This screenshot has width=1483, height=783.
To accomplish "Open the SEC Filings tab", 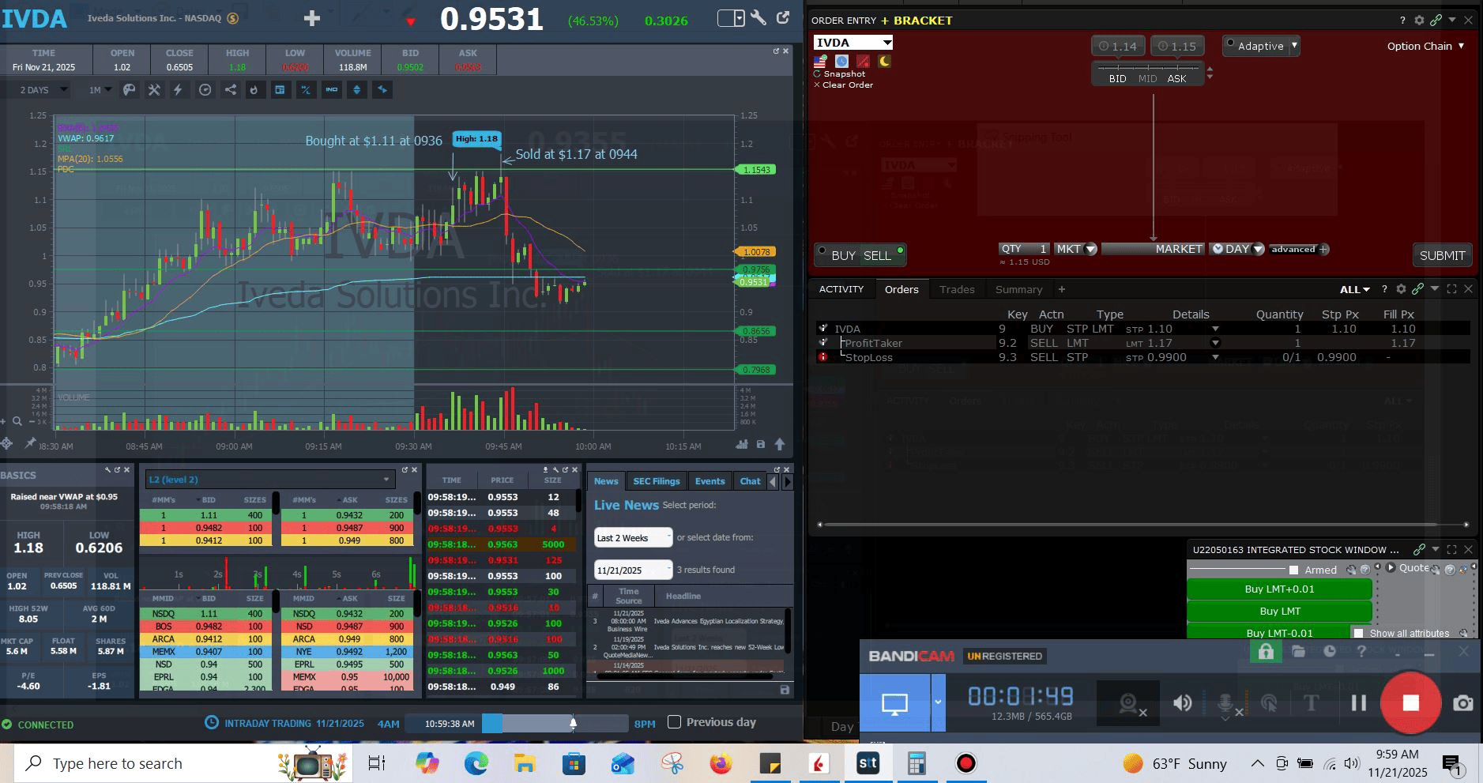I will (x=656, y=481).
